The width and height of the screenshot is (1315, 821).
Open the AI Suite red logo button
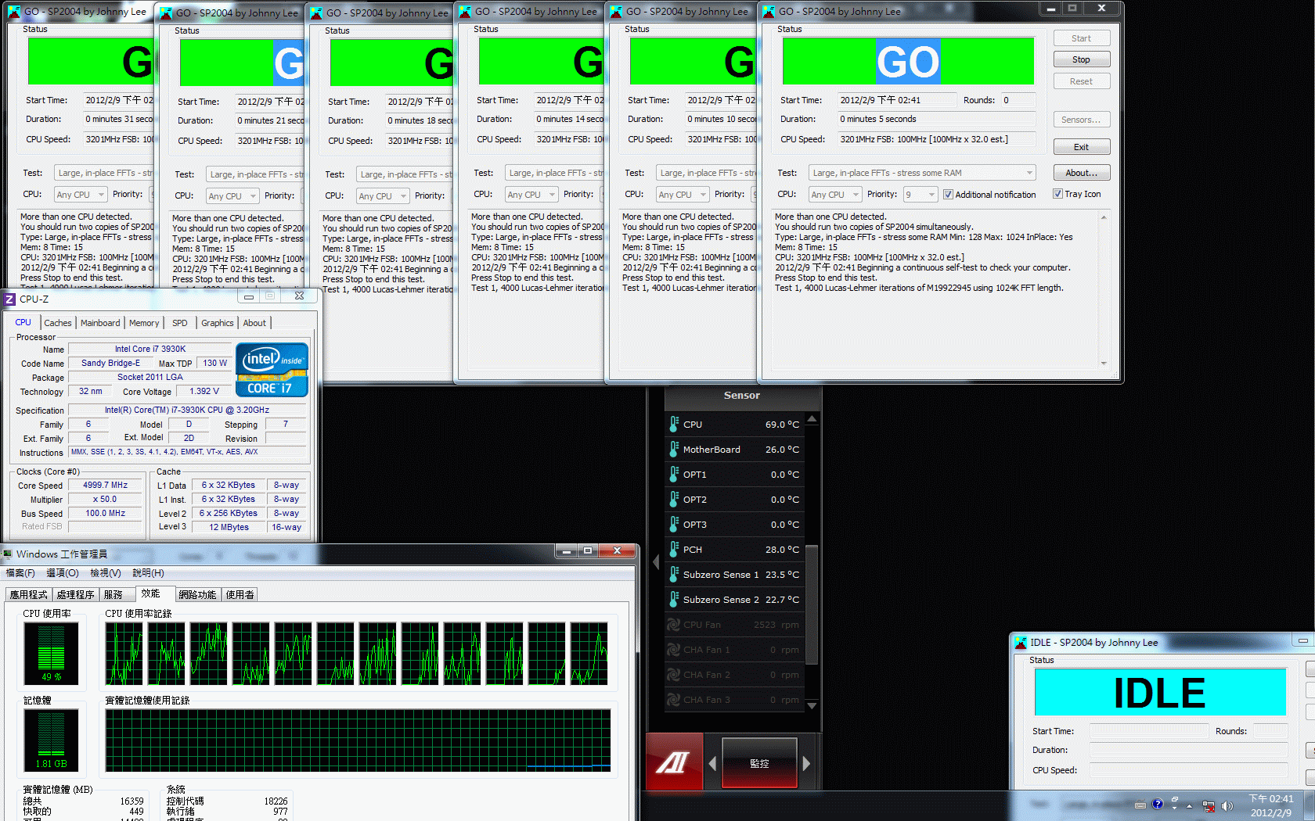(x=674, y=762)
